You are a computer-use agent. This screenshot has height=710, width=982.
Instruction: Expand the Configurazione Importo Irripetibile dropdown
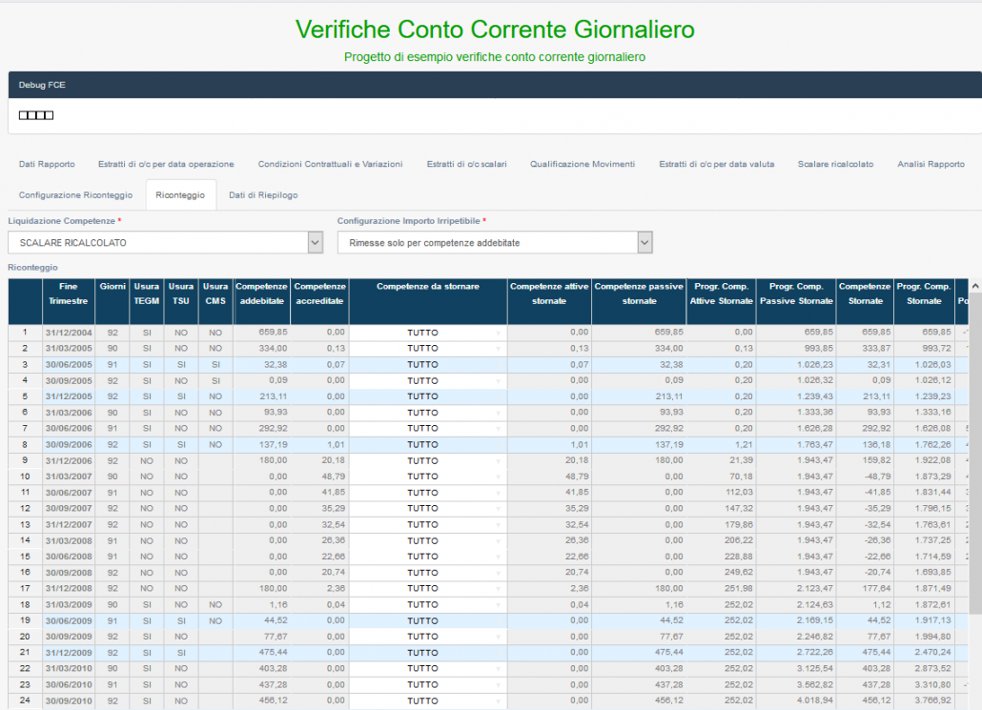point(495,243)
